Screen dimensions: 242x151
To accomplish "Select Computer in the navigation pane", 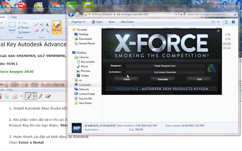I will point(83,85).
